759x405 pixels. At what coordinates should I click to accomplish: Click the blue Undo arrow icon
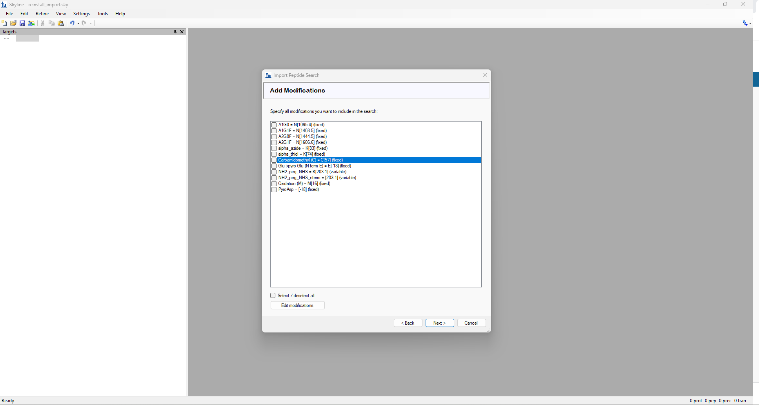pos(72,23)
